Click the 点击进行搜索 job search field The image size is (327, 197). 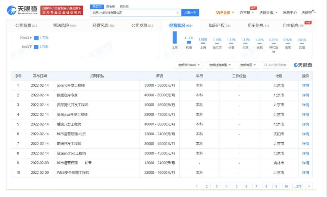(x=275, y=65)
